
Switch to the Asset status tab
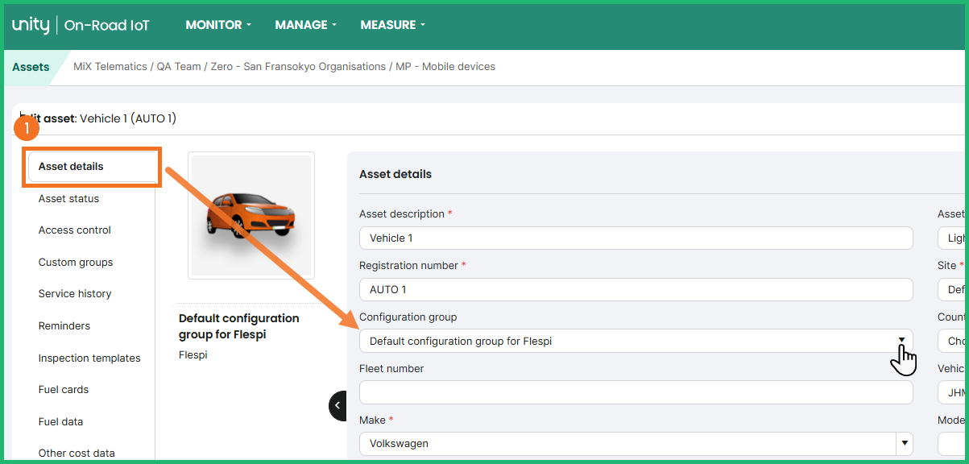[67, 198]
